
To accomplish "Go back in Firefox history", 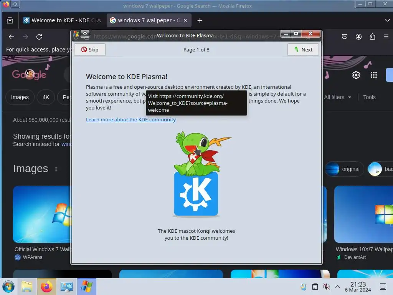I will [x=12, y=37].
